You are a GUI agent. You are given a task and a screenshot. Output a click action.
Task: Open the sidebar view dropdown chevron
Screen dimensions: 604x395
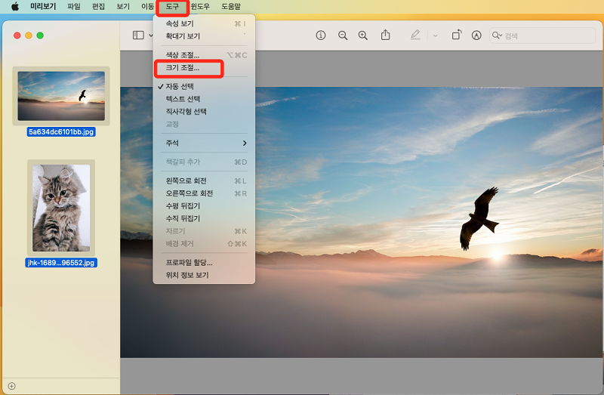point(151,35)
